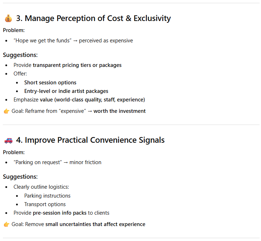
Task: Click the bold "pre-session info packs" text
Action: 60,213
